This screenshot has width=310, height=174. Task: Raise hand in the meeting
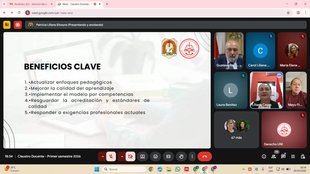click(181, 156)
